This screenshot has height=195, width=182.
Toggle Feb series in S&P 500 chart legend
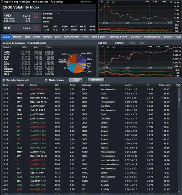(167, 46)
